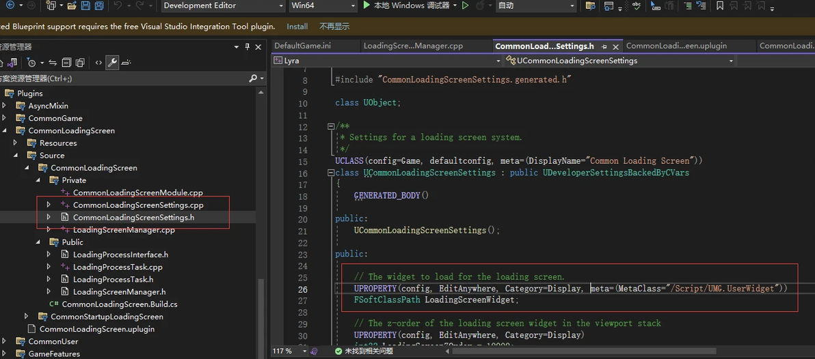This screenshot has width=815, height=359.
Task: Toggle the Preview Selected Items code icon
Action: tap(98, 62)
